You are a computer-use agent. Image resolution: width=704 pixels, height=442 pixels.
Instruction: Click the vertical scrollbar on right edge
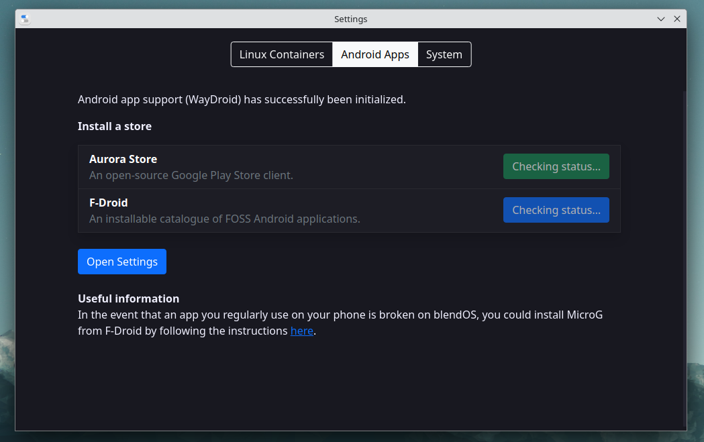click(685, 258)
